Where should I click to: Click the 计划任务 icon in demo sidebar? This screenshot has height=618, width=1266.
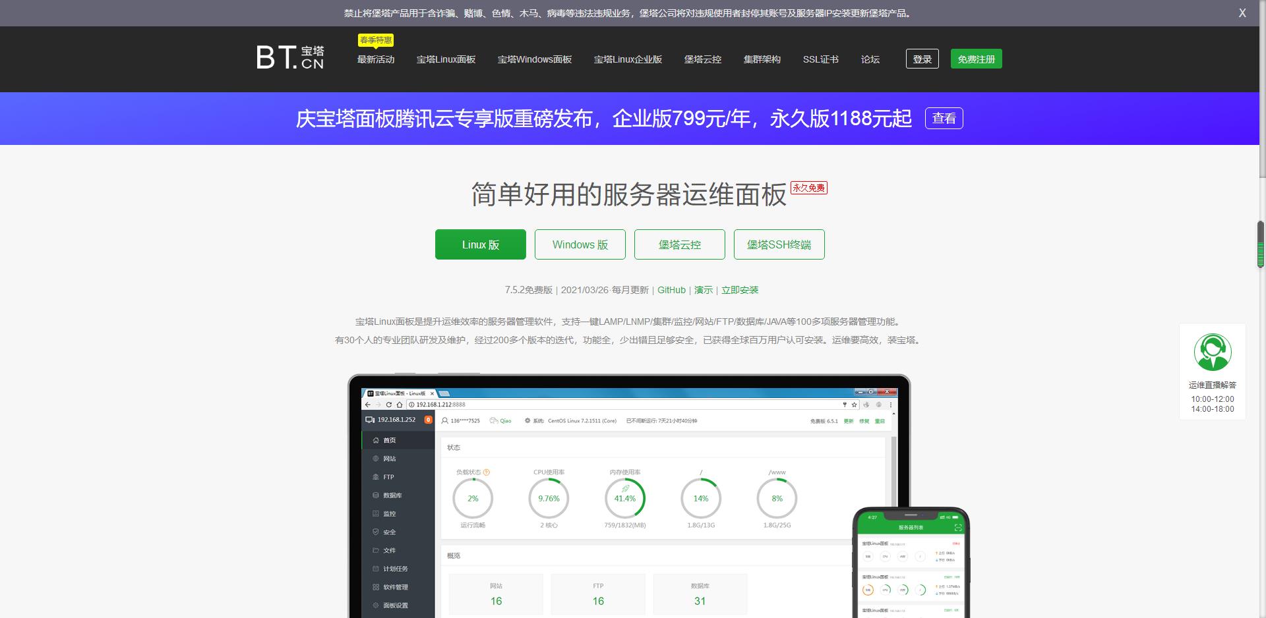pos(376,569)
